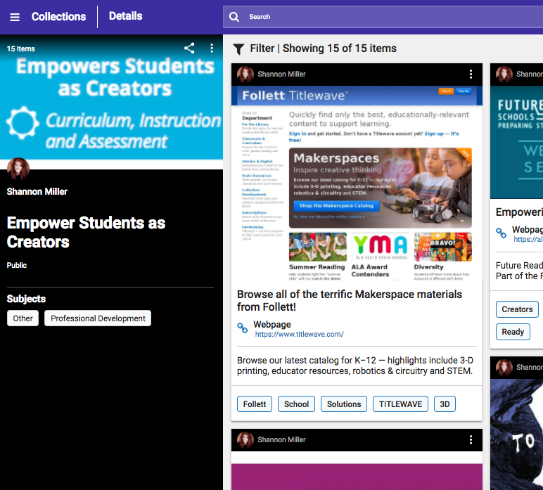Click Showing 15 of 15 items text
This screenshot has height=490, width=543.
339,49
